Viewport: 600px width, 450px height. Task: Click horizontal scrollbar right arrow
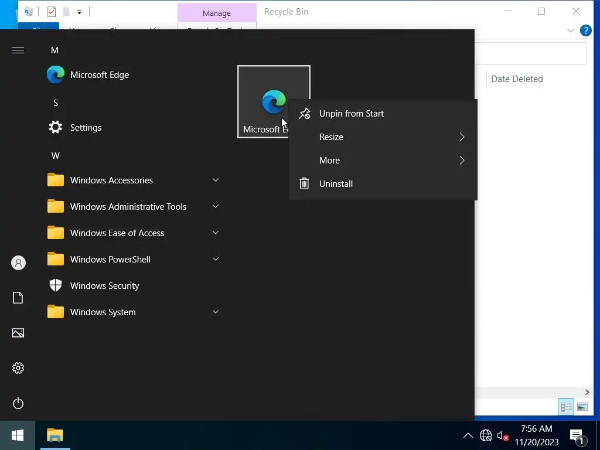[x=587, y=392]
